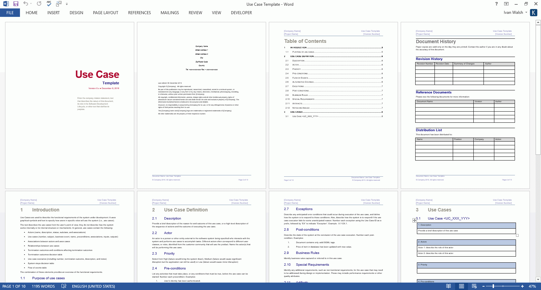Click the vertical scrollbar down arrow
Viewport: 541px width, 290px height.
point(538,279)
